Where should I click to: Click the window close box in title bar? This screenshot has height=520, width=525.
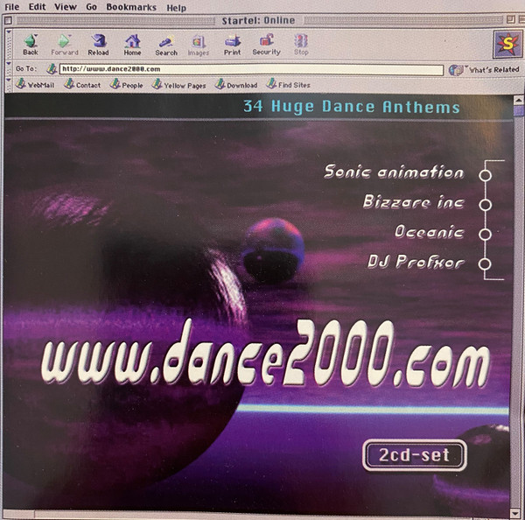point(8,20)
